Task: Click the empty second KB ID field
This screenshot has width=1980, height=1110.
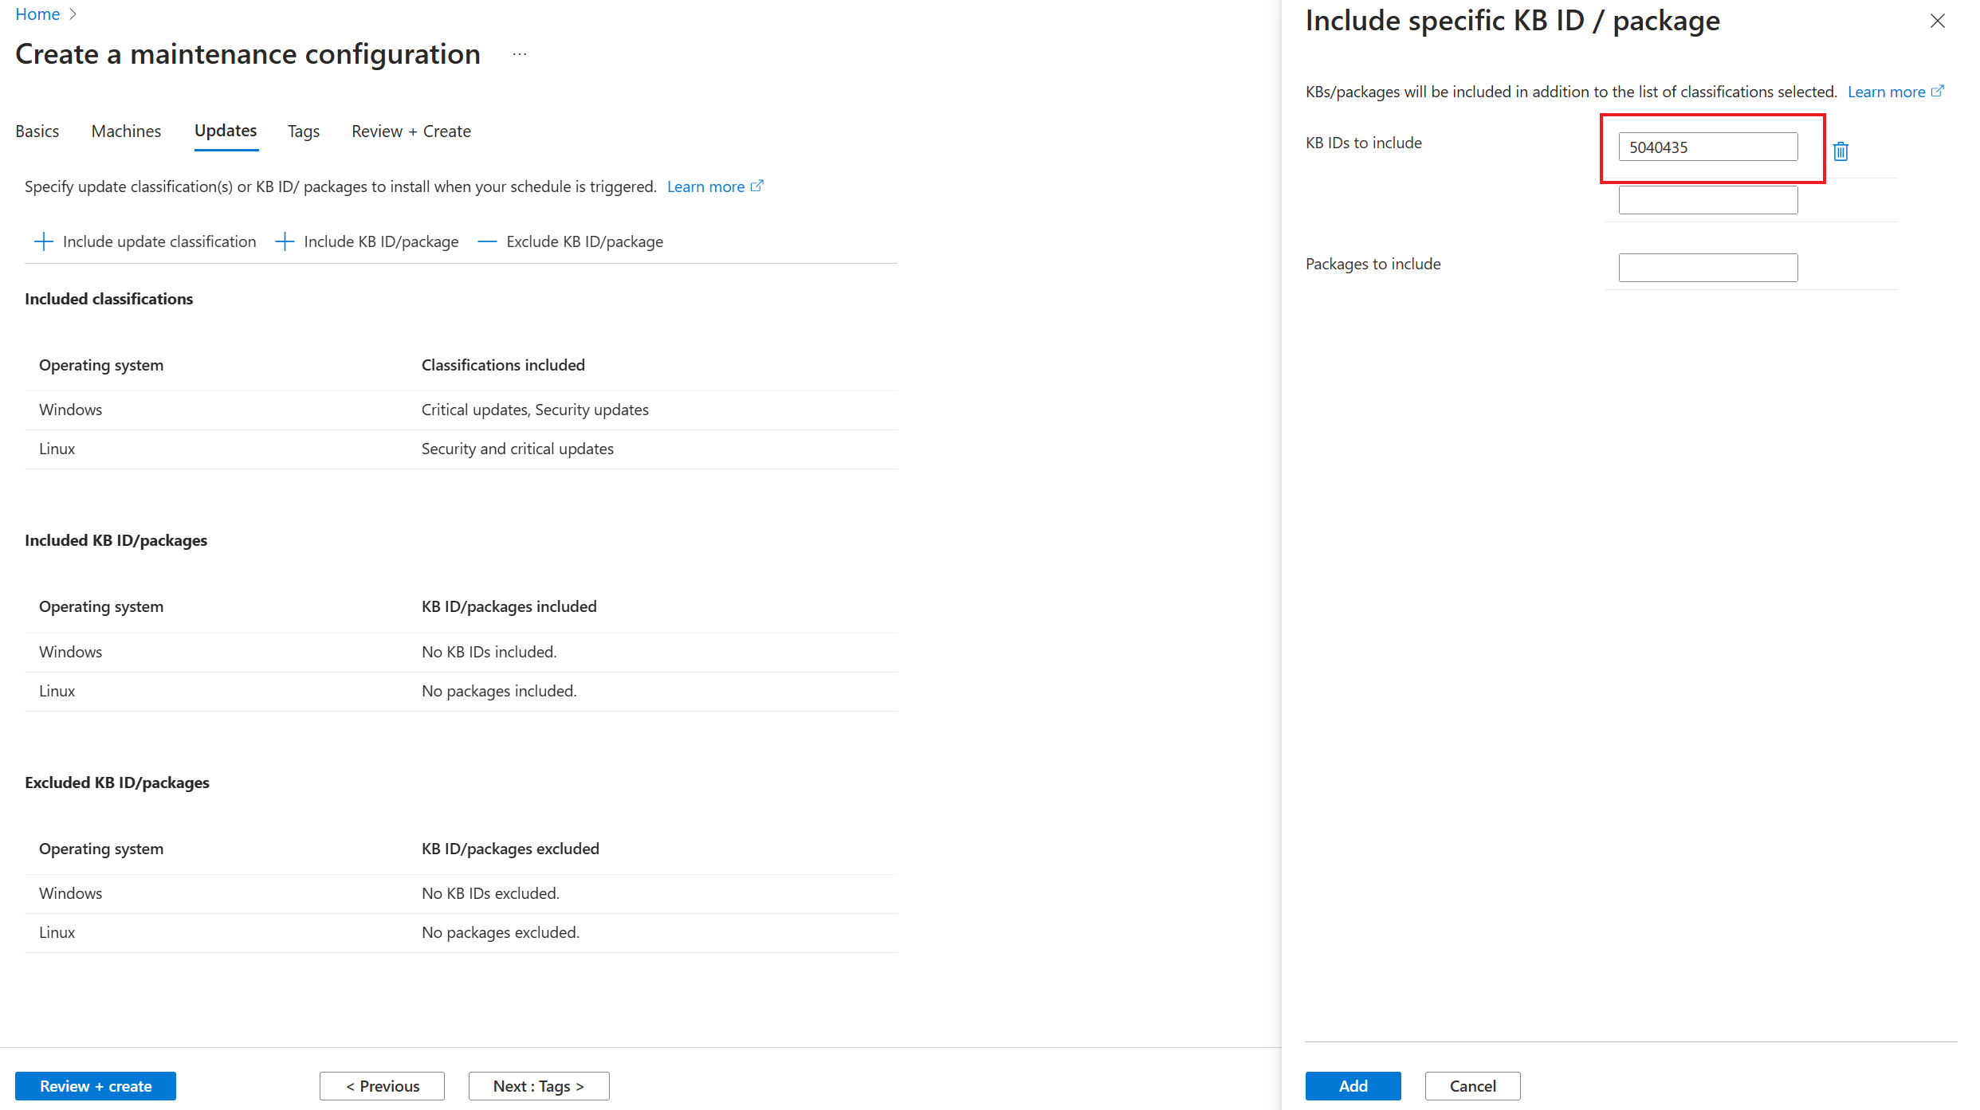Action: pyautogui.click(x=1707, y=200)
